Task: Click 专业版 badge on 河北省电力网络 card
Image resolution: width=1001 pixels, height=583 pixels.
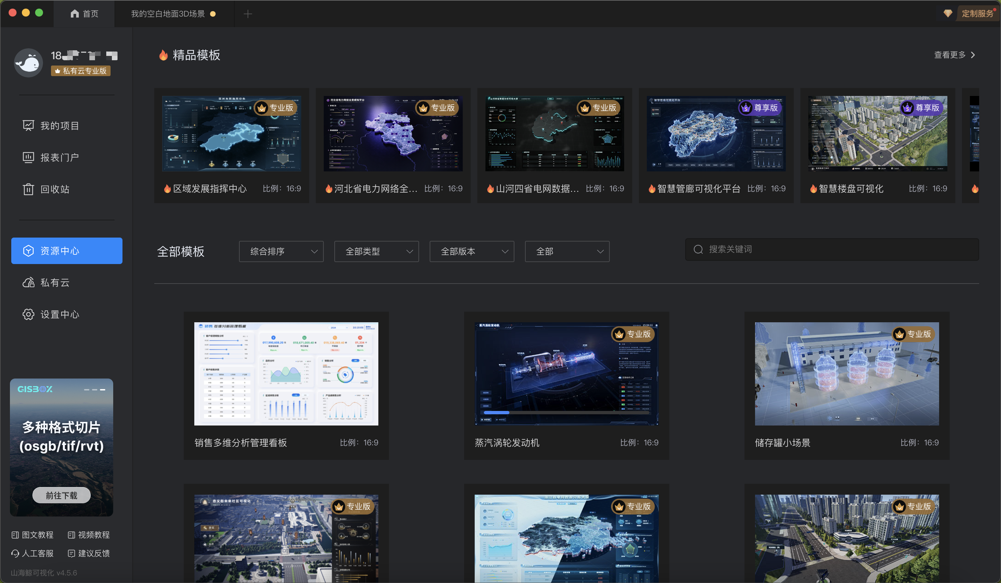Action: [x=437, y=108]
